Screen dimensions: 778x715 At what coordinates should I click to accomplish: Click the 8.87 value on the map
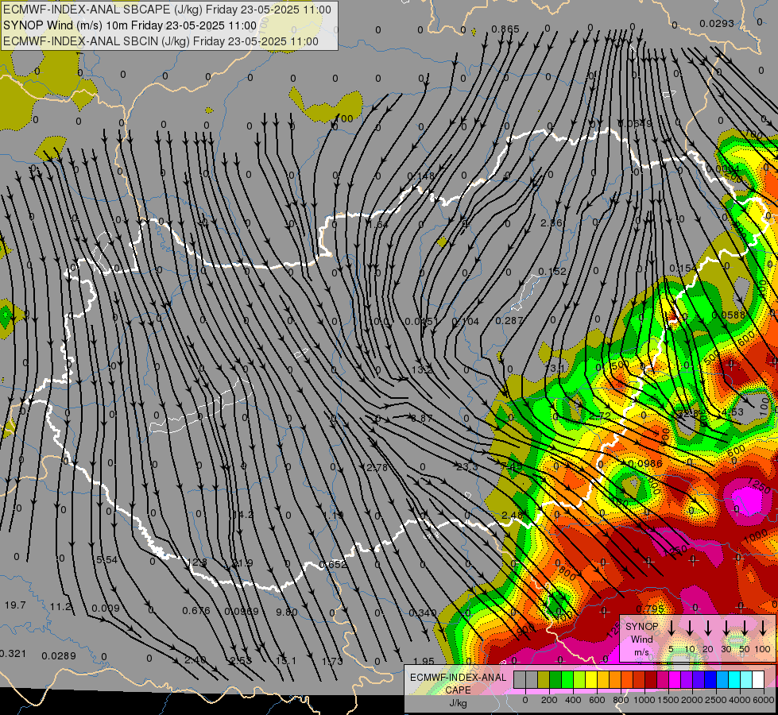point(421,419)
